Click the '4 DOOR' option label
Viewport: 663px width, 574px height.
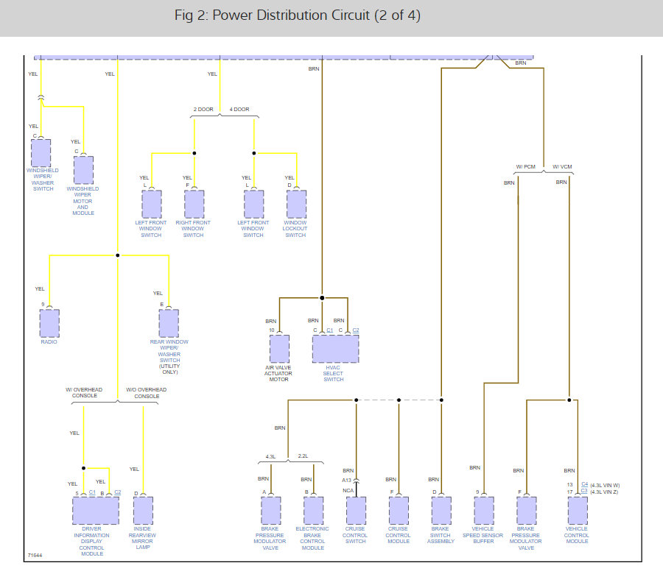(239, 109)
